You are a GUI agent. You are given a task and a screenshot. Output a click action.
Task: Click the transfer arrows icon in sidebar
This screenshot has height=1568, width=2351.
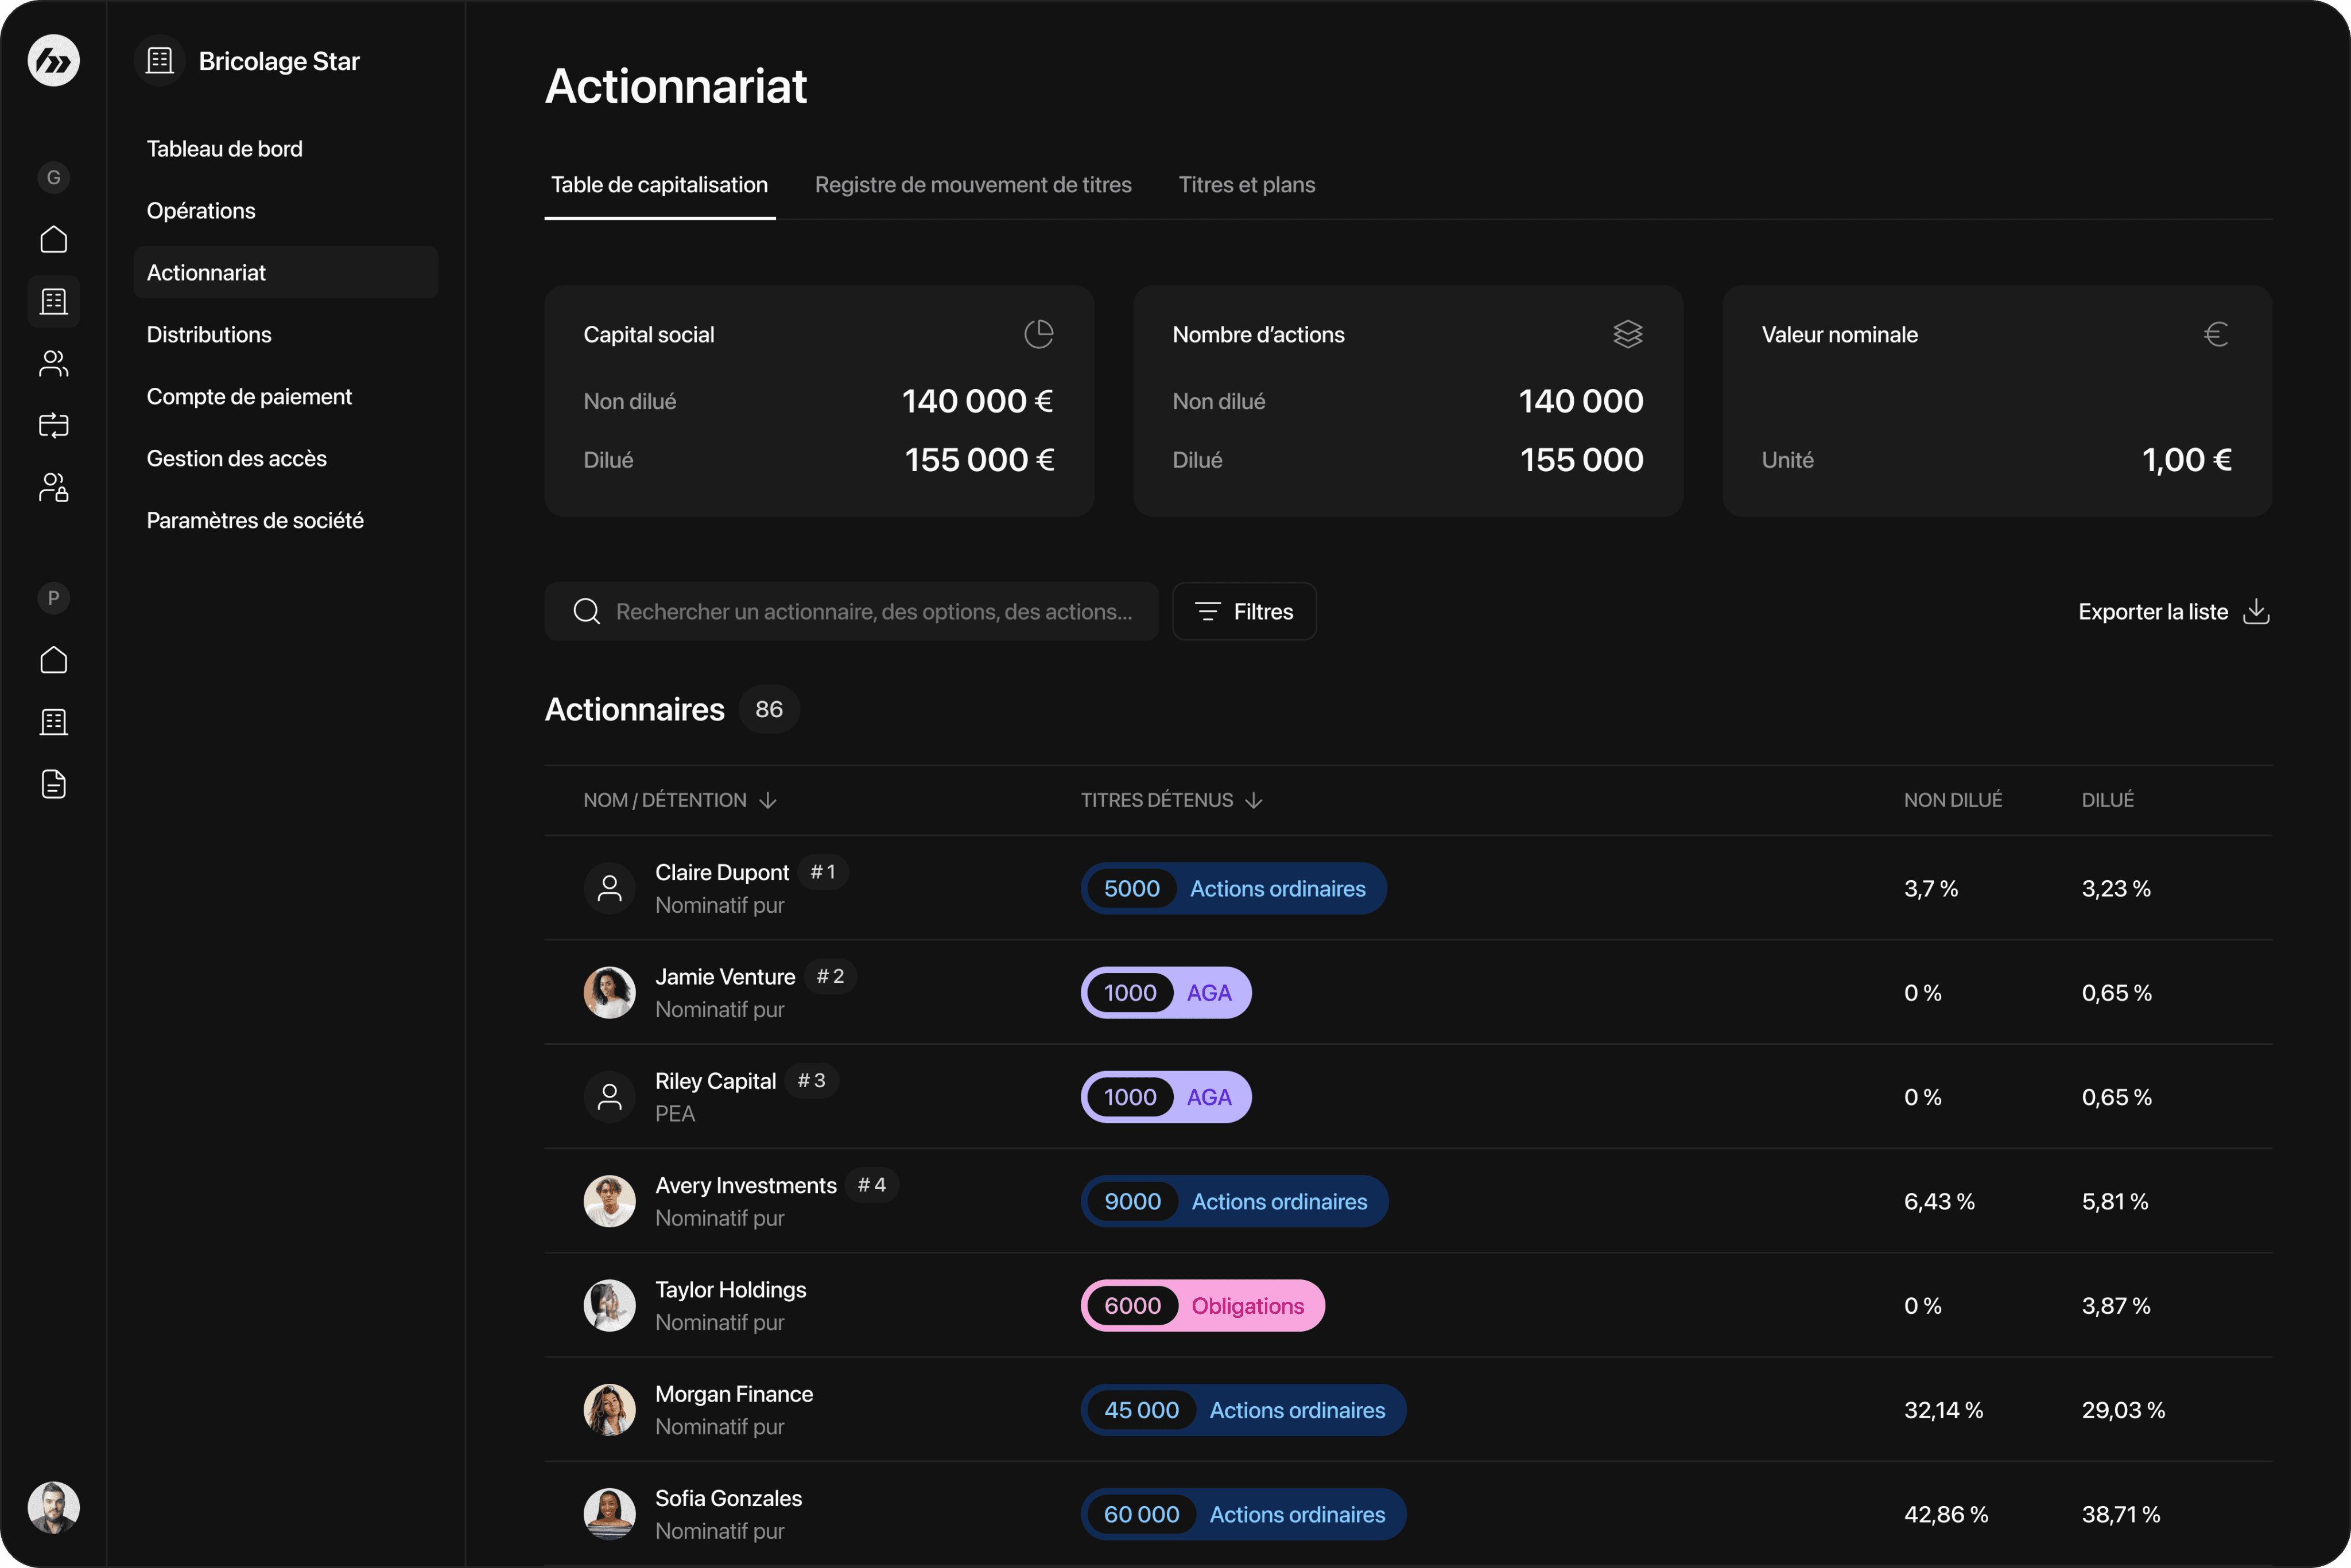(x=53, y=426)
